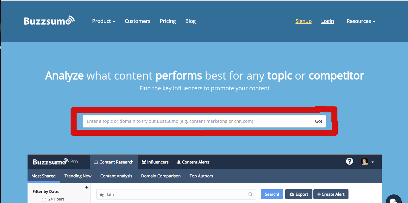Image resolution: width=408 pixels, height=203 pixels.
Task: Switch to the Domain Comparison tab
Action: pyautogui.click(x=161, y=176)
